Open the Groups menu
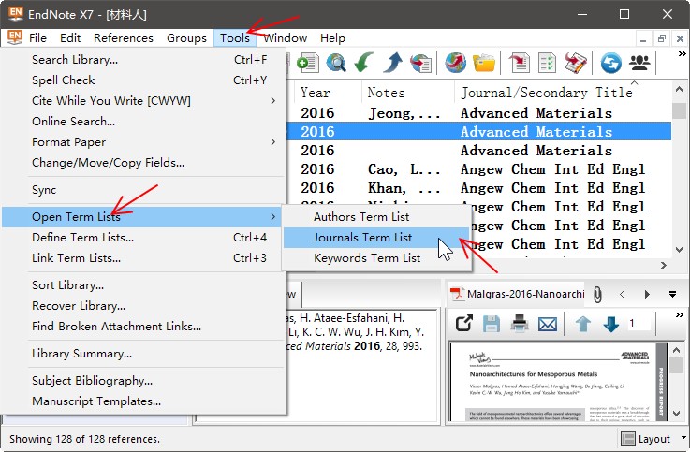The height and width of the screenshot is (452, 690). point(186,37)
